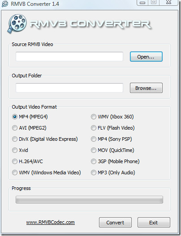
Task: Click the RMVB Converter 1.4 window title
Action: (35, 4)
